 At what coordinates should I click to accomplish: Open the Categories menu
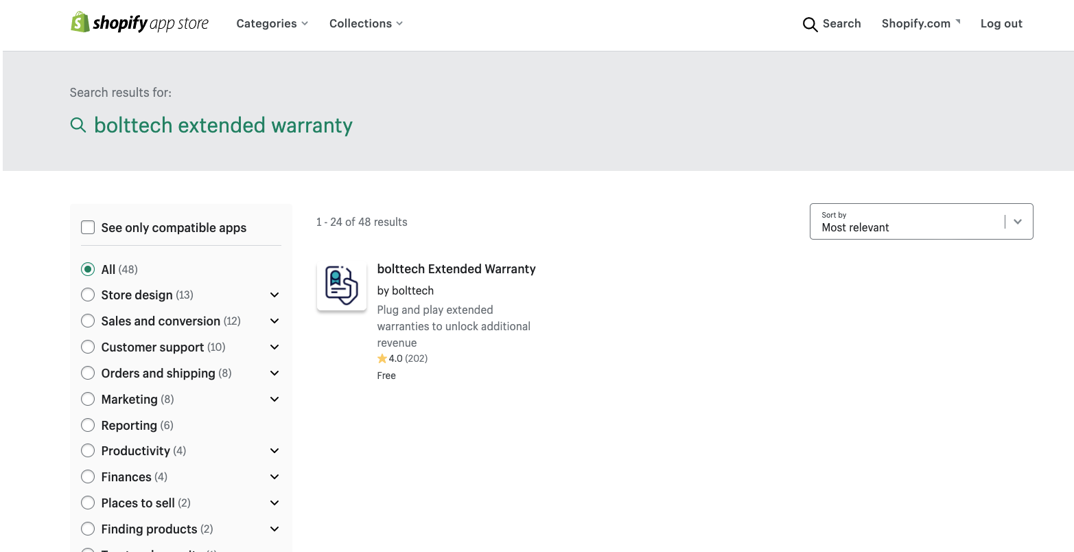272,23
